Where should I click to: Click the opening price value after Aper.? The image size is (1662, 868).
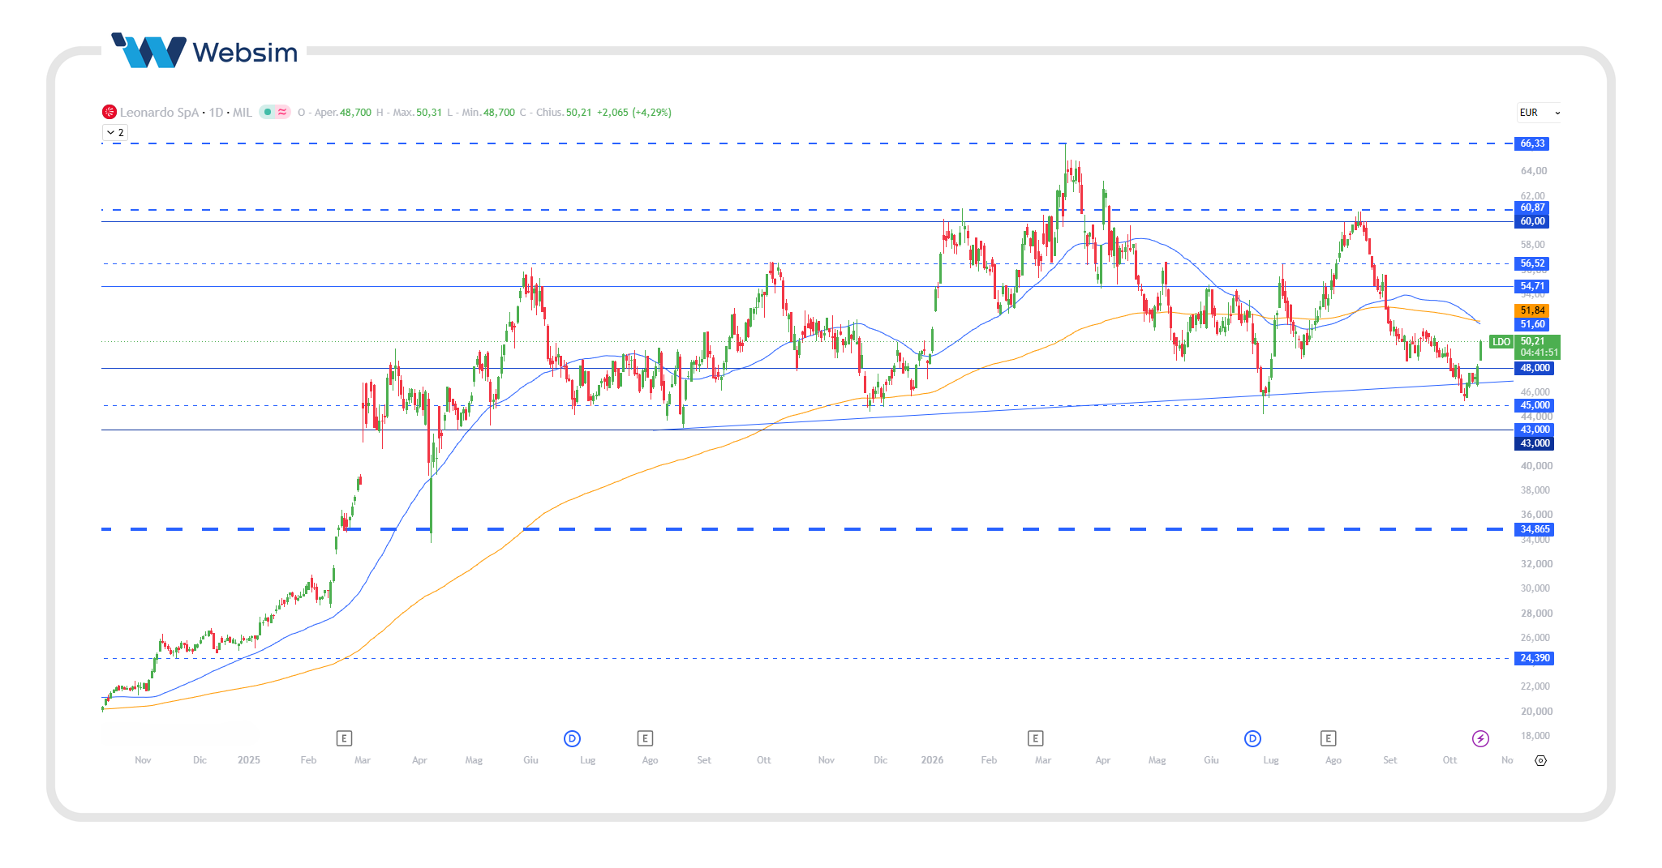[355, 113]
